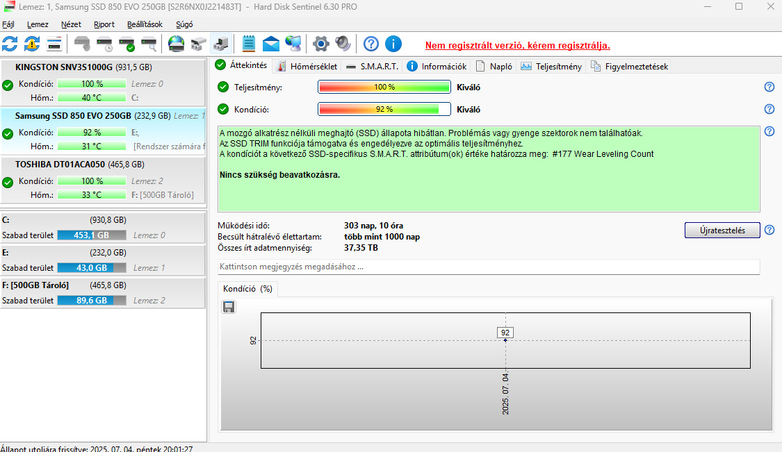
Task: Click the question mark help toolbar icon
Action: click(370, 44)
